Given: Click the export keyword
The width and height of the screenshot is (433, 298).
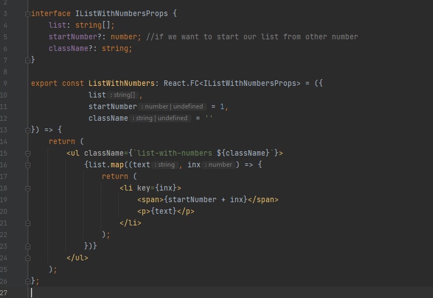Looking at the screenshot, I should tap(44, 83).
